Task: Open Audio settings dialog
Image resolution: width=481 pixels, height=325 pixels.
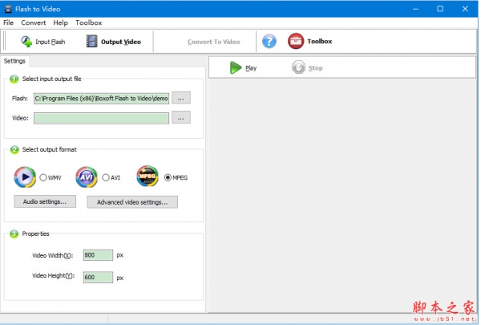Action: click(x=45, y=201)
